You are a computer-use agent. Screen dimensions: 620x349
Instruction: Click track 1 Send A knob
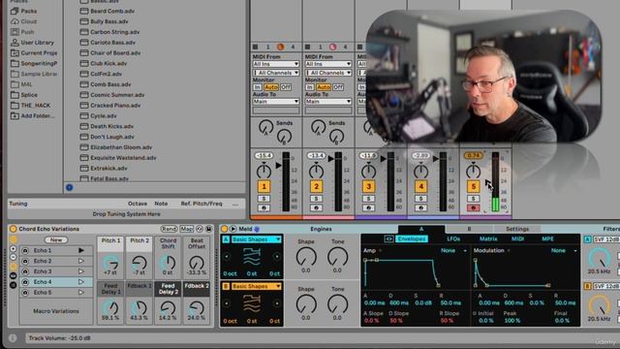pos(266,127)
